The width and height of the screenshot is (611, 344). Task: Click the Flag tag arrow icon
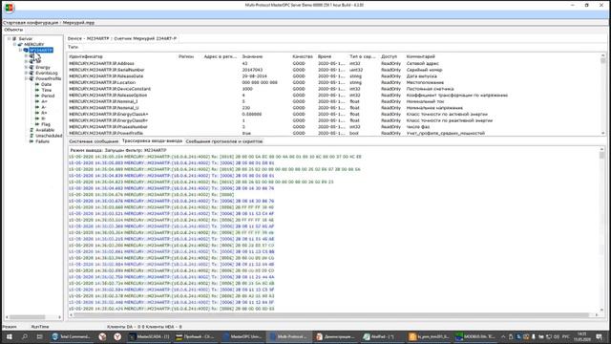pos(37,124)
